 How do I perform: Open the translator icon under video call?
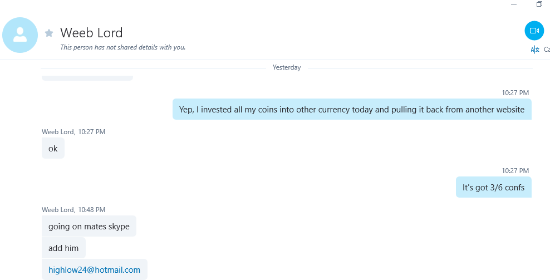point(535,50)
